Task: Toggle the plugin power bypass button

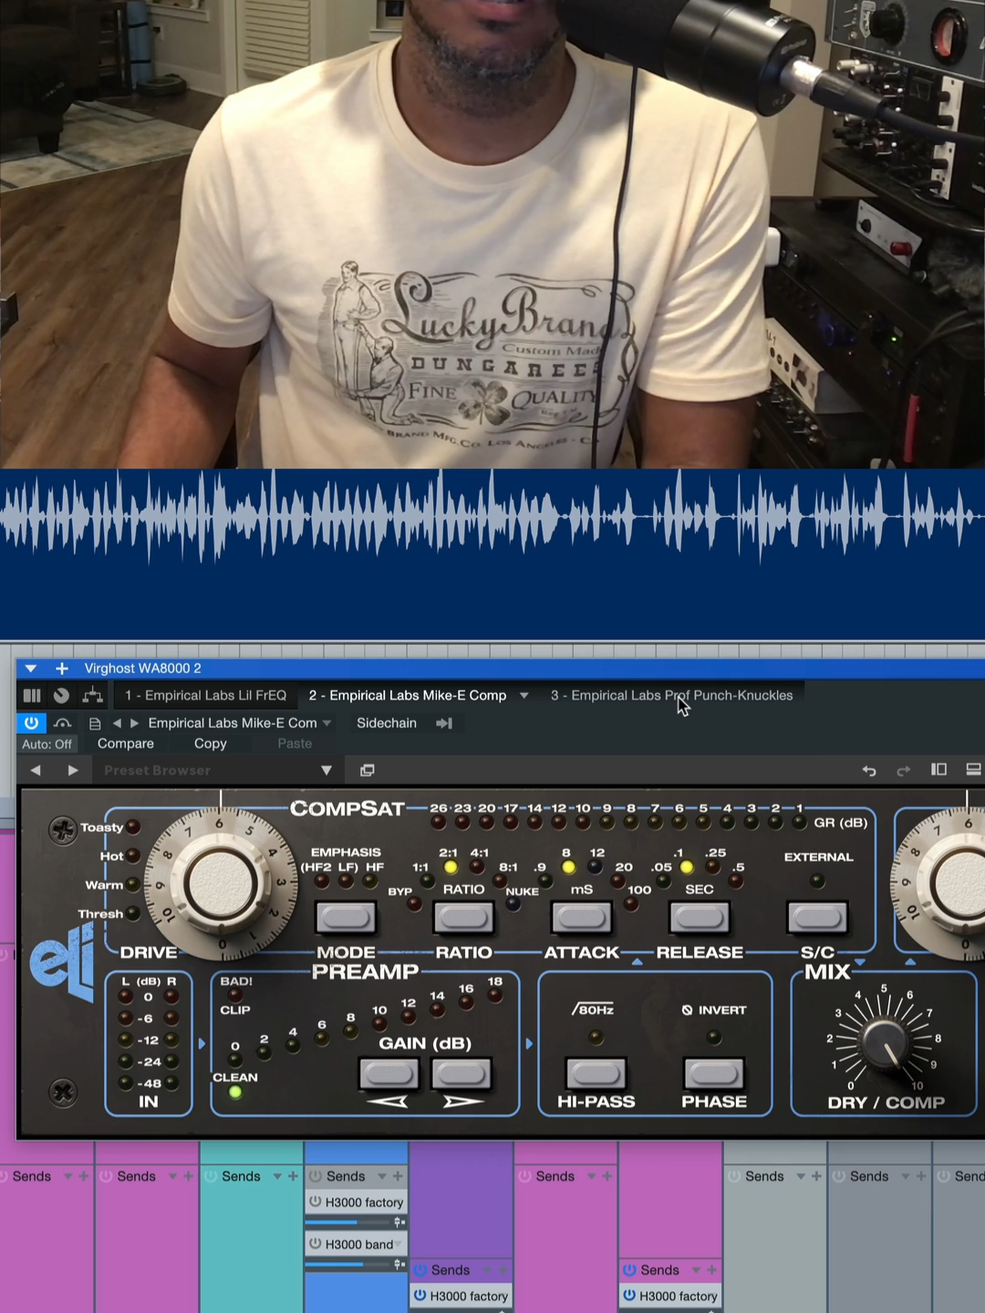Action: point(31,723)
